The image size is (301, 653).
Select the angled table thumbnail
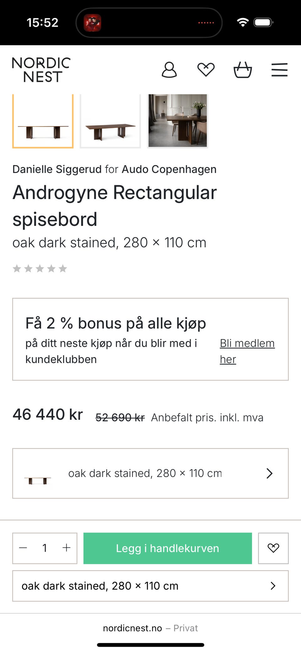[110, 121]
